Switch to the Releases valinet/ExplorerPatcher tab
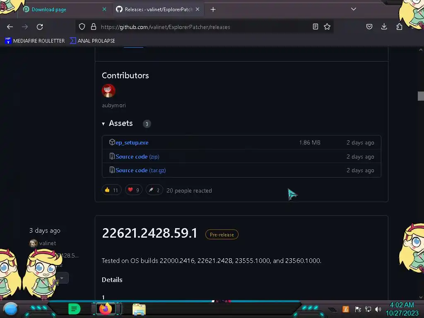This screenshot has width=424, height=318. [x=159, y=10]
